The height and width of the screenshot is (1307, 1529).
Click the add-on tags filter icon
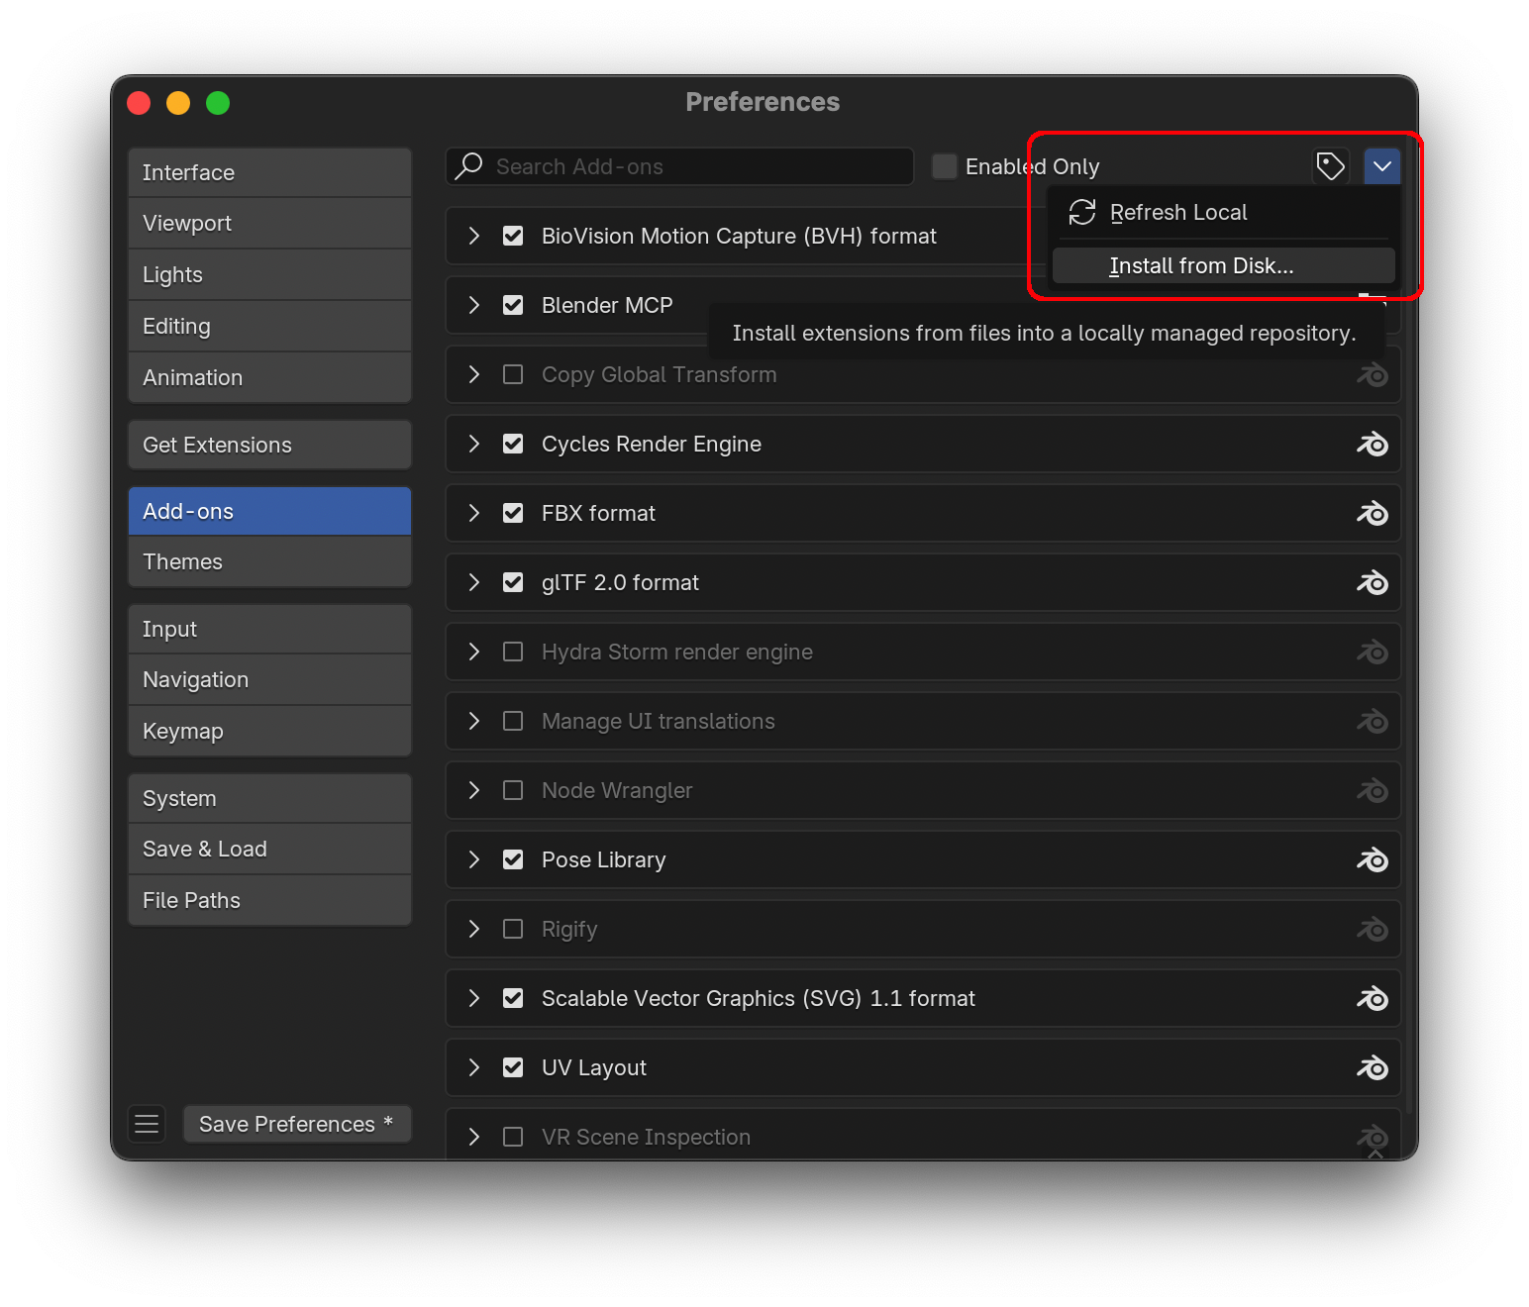click(x=1330, y=166)
